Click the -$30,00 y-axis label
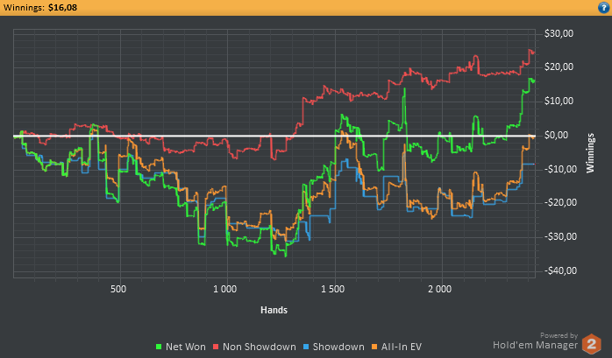612x358 pixels. click(560, 237)
